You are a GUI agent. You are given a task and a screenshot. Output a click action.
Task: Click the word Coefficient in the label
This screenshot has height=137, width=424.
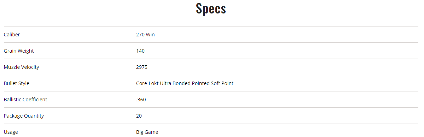35,100
